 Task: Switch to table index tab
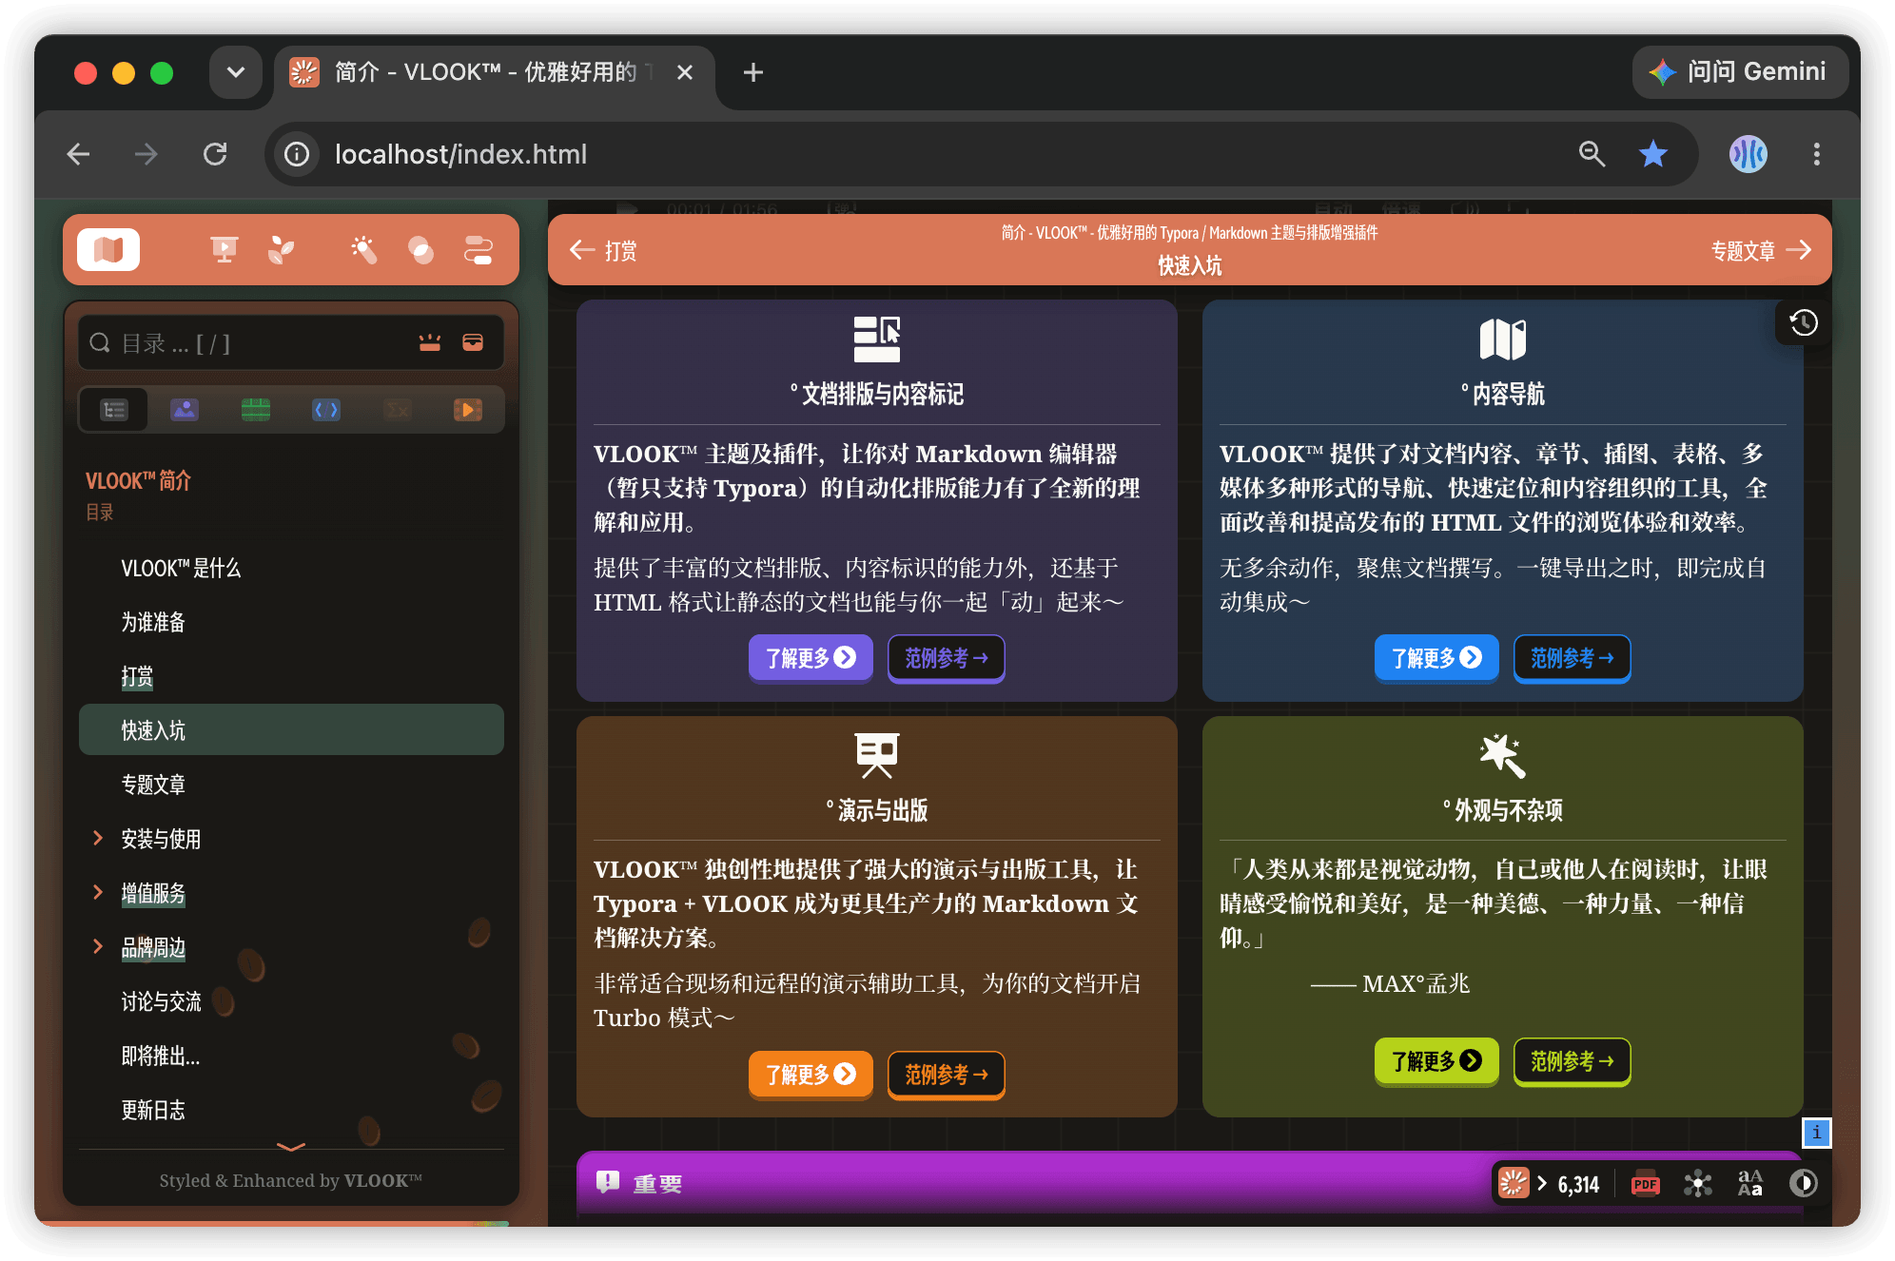pos(256,410)
